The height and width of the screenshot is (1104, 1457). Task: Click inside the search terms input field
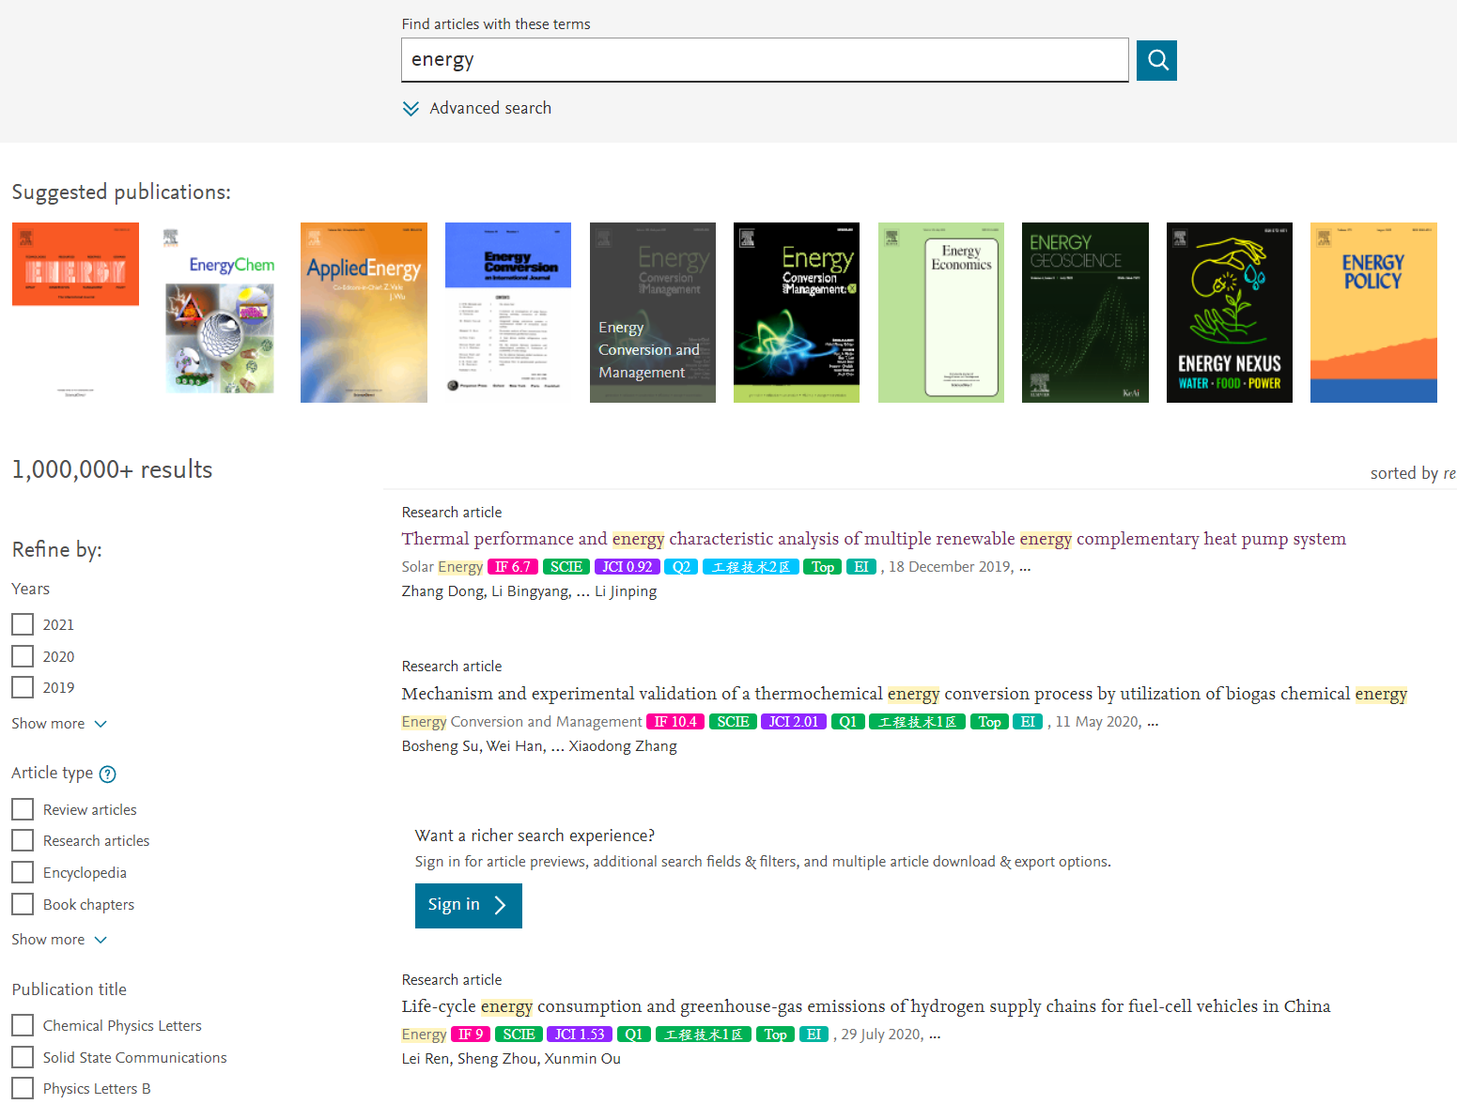point(764,59)
